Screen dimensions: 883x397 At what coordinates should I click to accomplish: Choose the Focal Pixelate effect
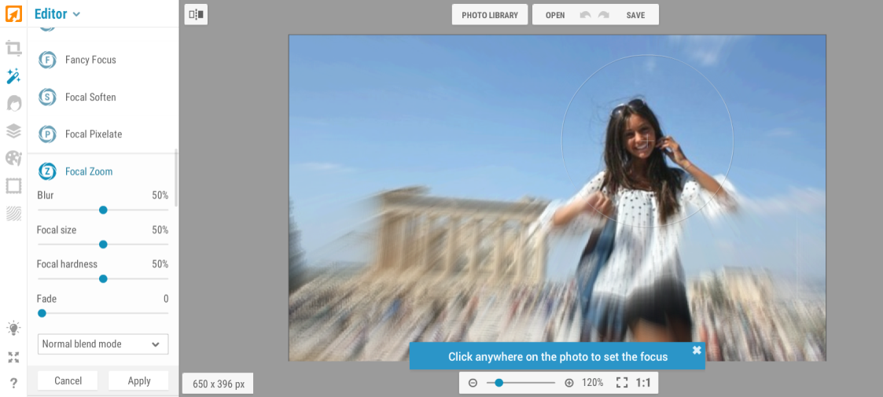(x=94, y=134)
